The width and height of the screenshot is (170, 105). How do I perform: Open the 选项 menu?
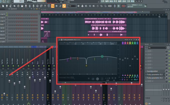pos(124,1)
